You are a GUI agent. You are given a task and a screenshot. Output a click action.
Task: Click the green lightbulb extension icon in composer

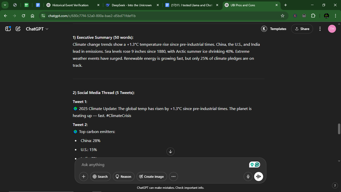coord(252,164)
